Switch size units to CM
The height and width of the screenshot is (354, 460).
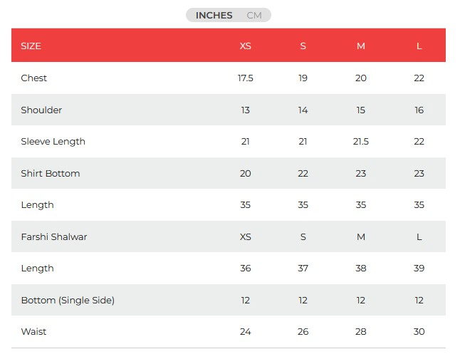pos(254,15)
